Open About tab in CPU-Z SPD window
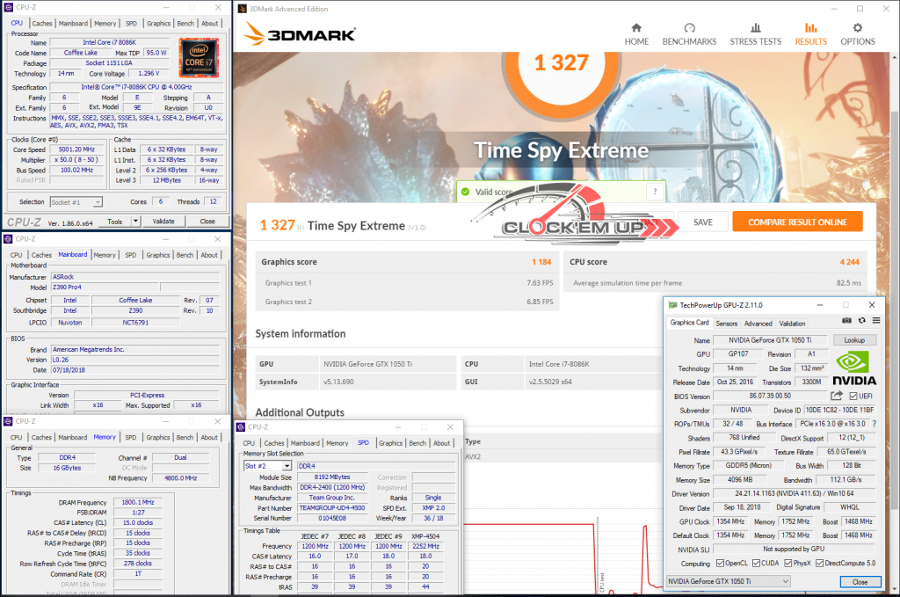 (x=441, y=443)
